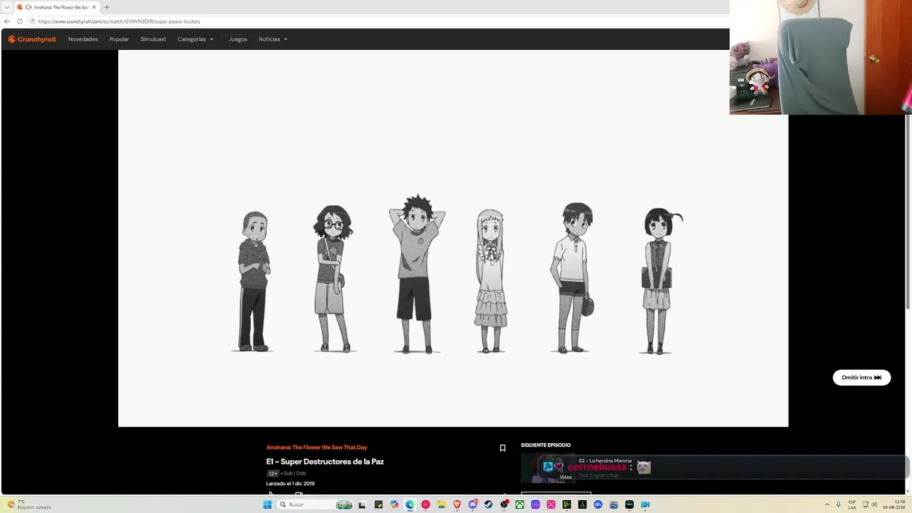Open the purple grid app taskbar icon
Viewport: 912px width, 513px height.
[x=535, y=504]
